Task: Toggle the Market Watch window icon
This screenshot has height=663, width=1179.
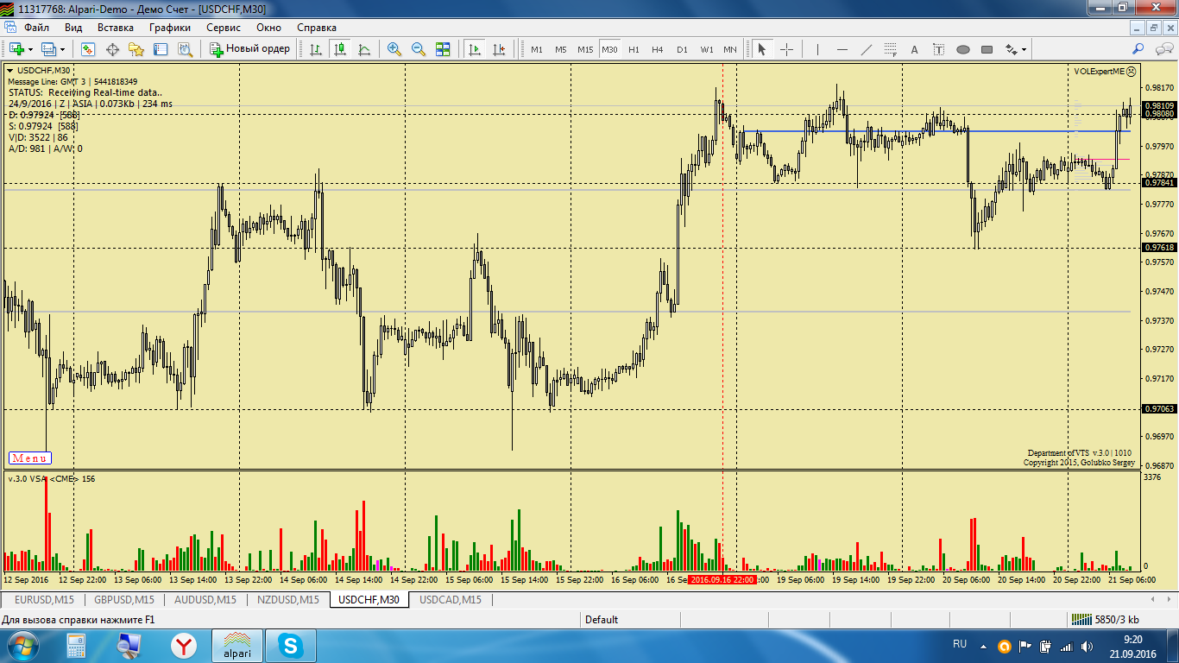Action: [88, 49]
